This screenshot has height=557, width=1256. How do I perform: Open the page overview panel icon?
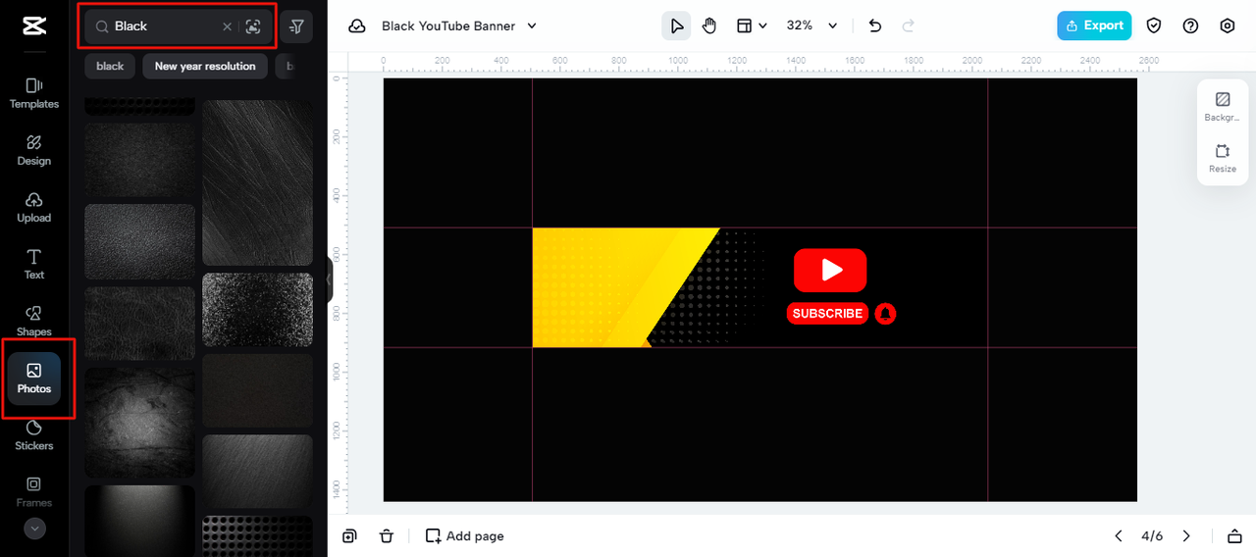pos(1234,535)
